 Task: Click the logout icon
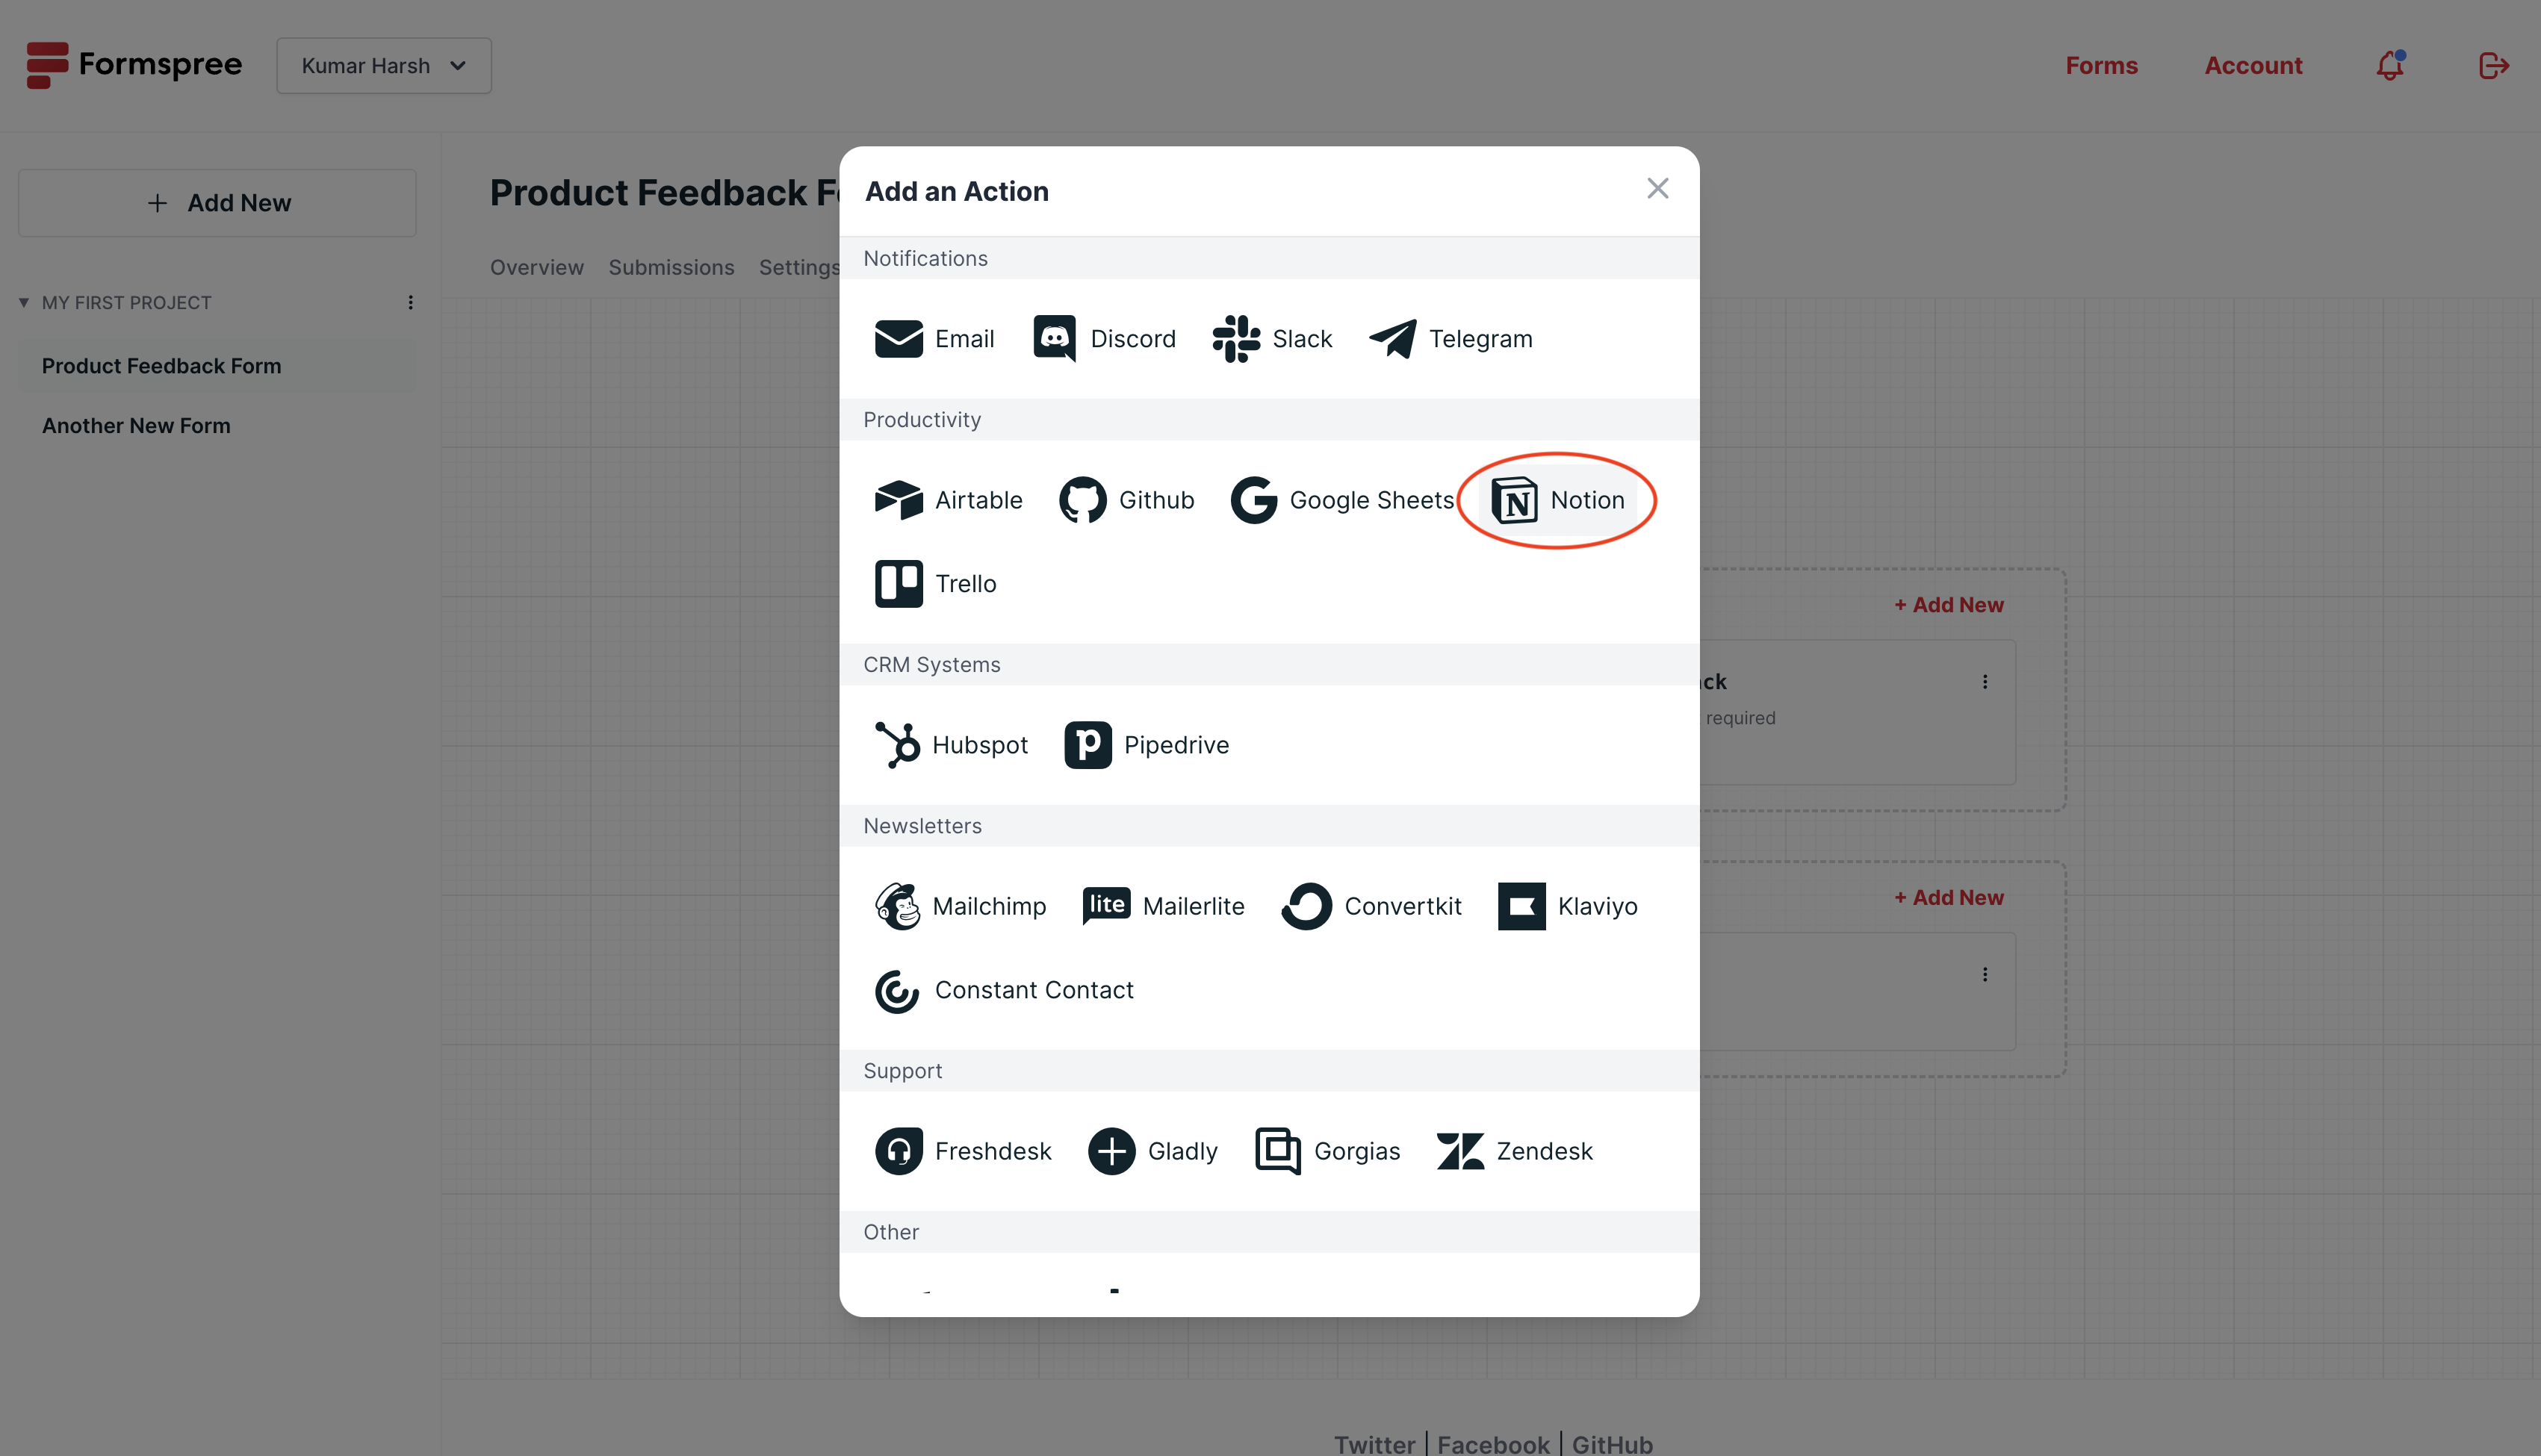point(2494,66)
